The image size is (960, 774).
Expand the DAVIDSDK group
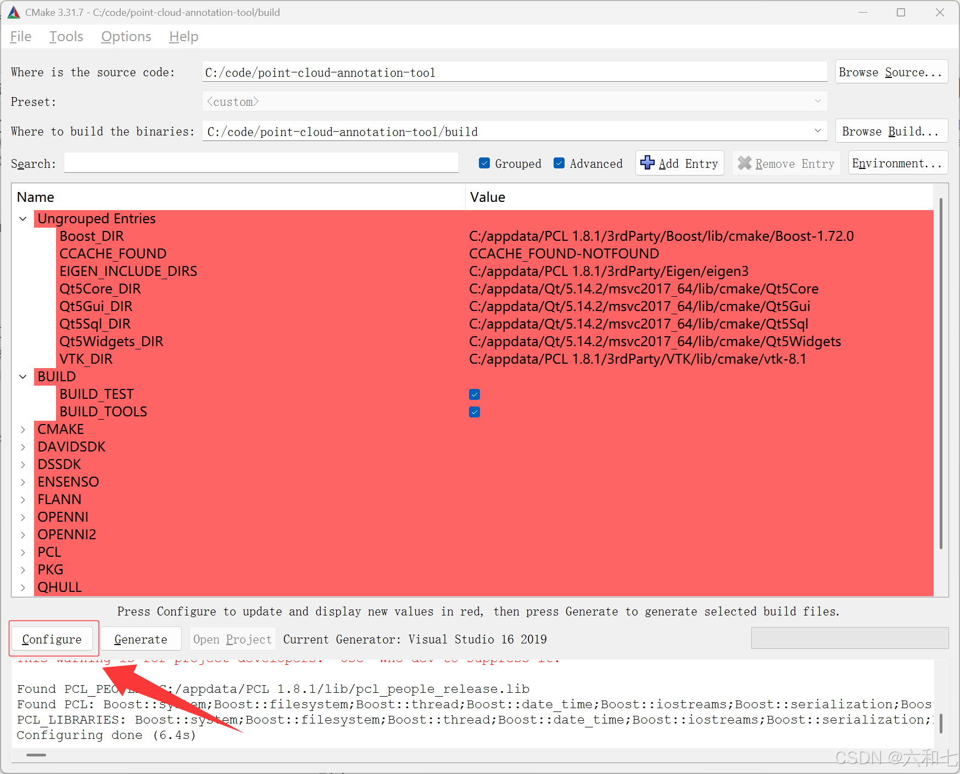pyautogui.click(x=23, y=447)
